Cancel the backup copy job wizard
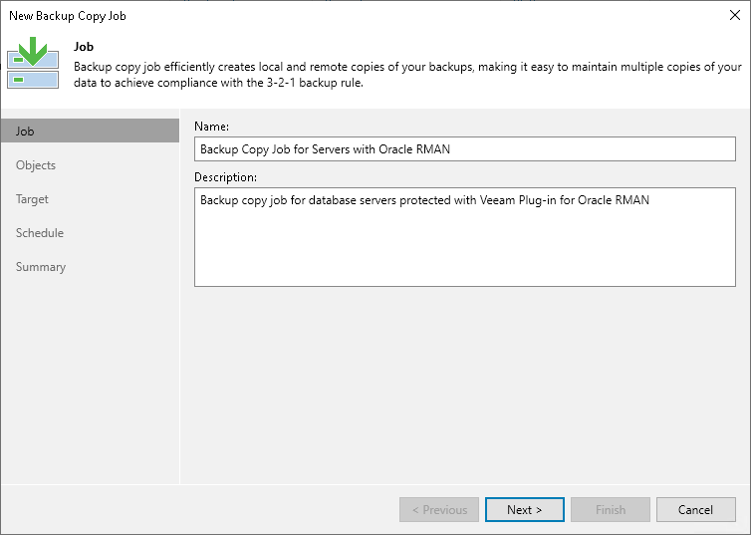Viewport: 751px width, 535px height. click(x=695, y=510)
